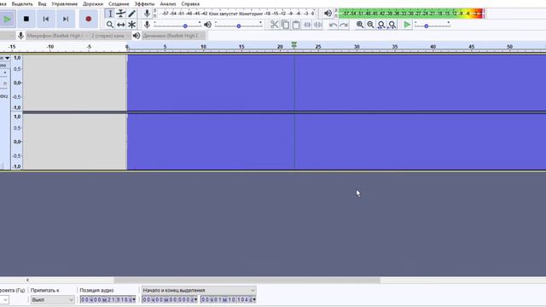The height and width of the screenshot is (307, 546).
Task: Click the scissors Cut icon
Action: pyautogui.click(x=275, y=25)
